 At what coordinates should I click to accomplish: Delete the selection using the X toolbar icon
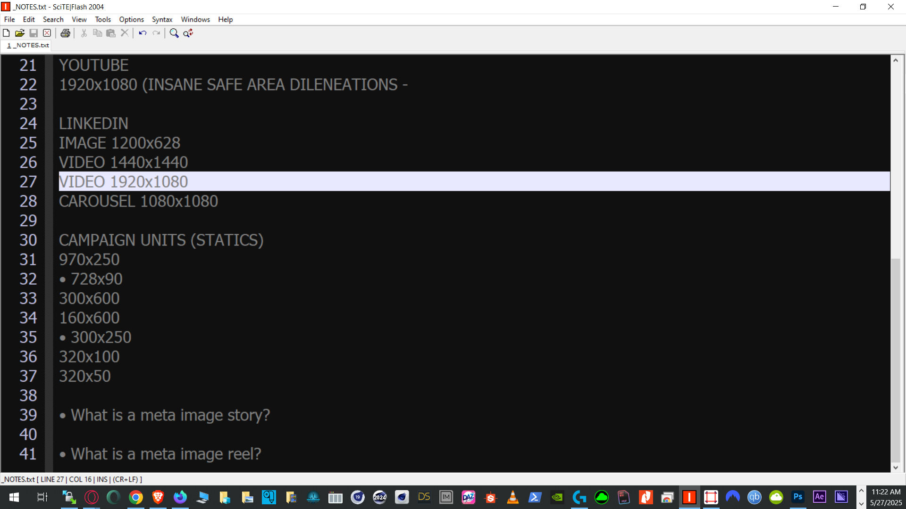click(125, 33)
